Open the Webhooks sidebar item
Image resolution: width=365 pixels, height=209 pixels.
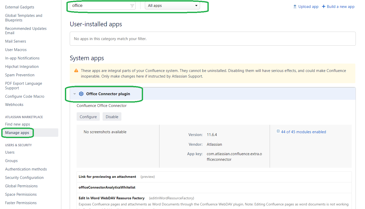14,105
